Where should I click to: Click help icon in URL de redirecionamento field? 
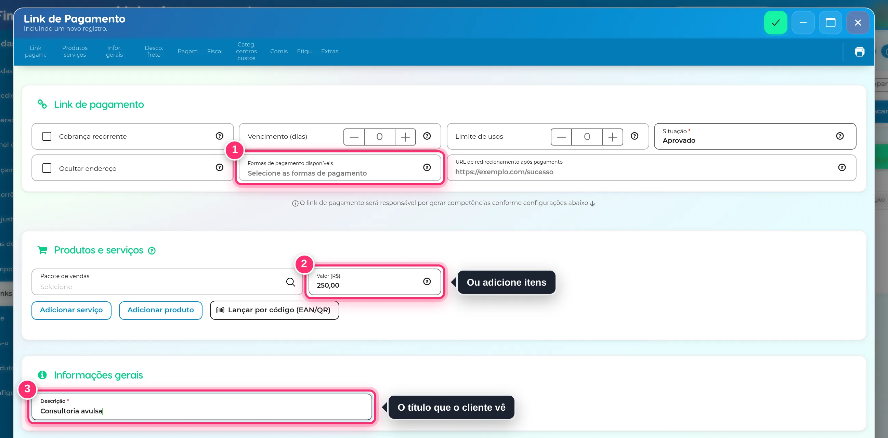pos(842,167)
